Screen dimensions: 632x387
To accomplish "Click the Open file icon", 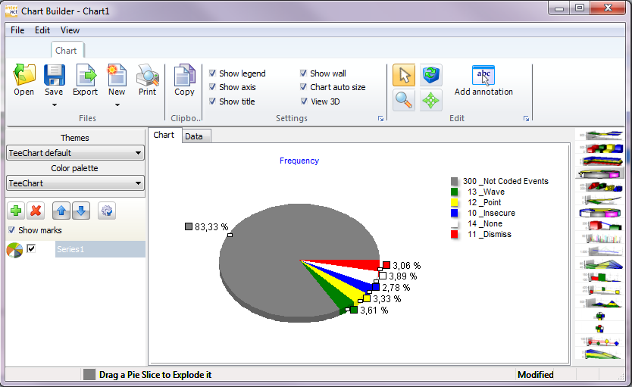I will 23,80.
